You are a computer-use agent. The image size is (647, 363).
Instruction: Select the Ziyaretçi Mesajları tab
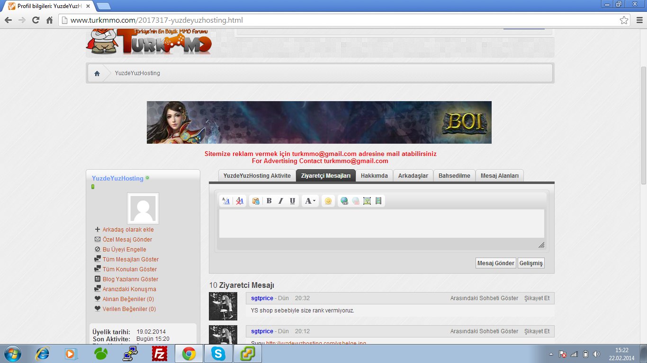326,176
